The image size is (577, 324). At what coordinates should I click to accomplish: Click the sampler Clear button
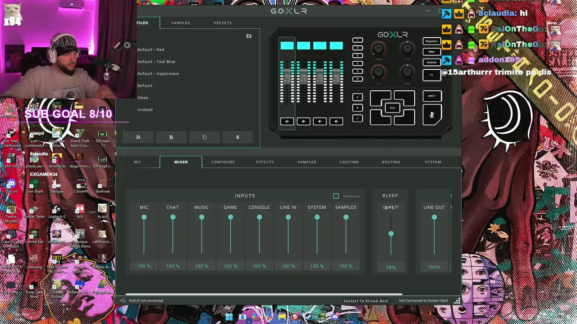pyautogui.click(x=393, y=108)
